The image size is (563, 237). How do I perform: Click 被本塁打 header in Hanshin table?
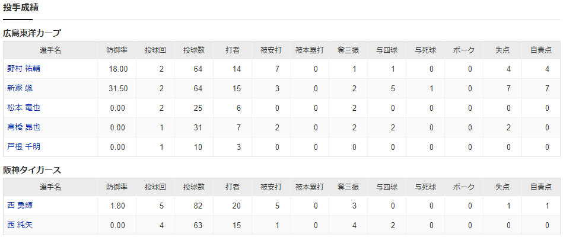pos(309,187)
